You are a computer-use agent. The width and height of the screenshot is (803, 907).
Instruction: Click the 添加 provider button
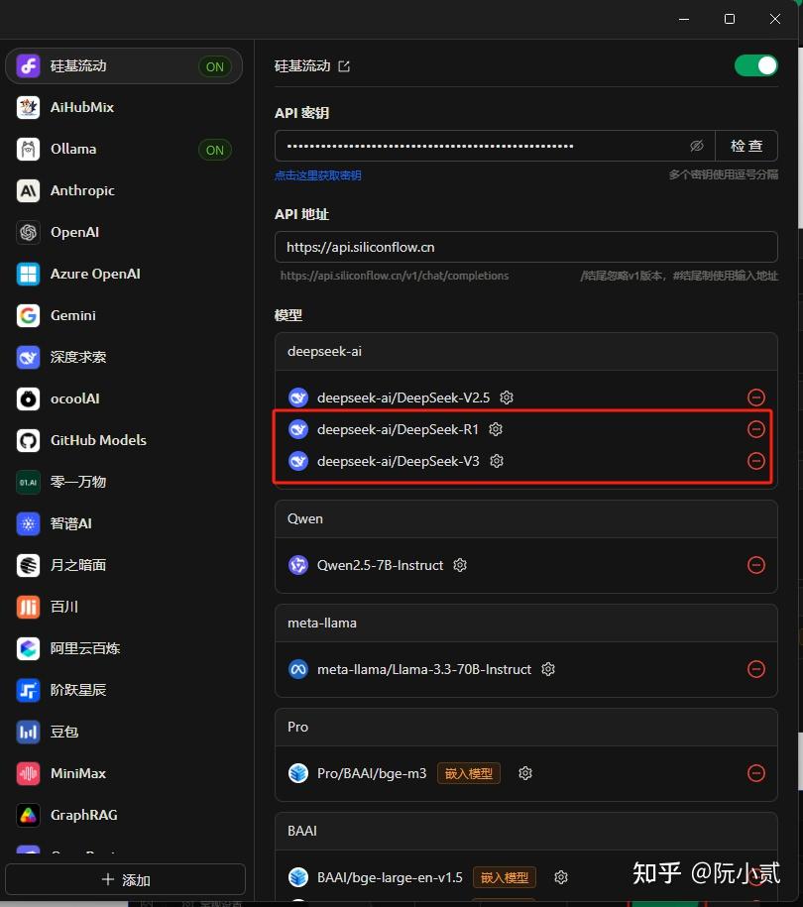tap(126, 880)
